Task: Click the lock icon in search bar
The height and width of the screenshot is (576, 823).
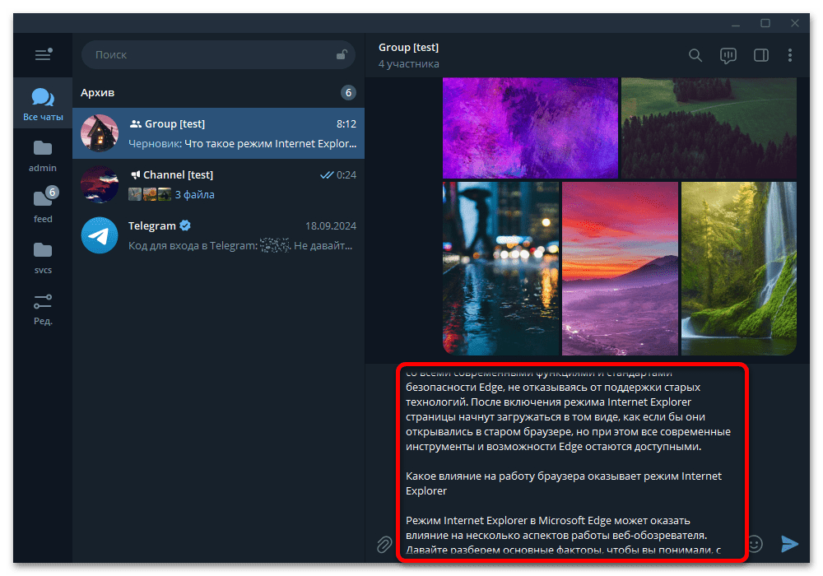Action: pyautogui.click(x=342, y=54)
